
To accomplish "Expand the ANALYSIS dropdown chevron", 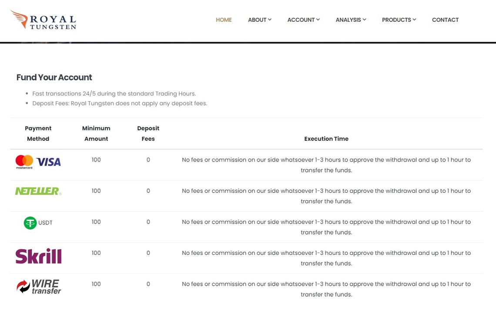I will [365, 20].
